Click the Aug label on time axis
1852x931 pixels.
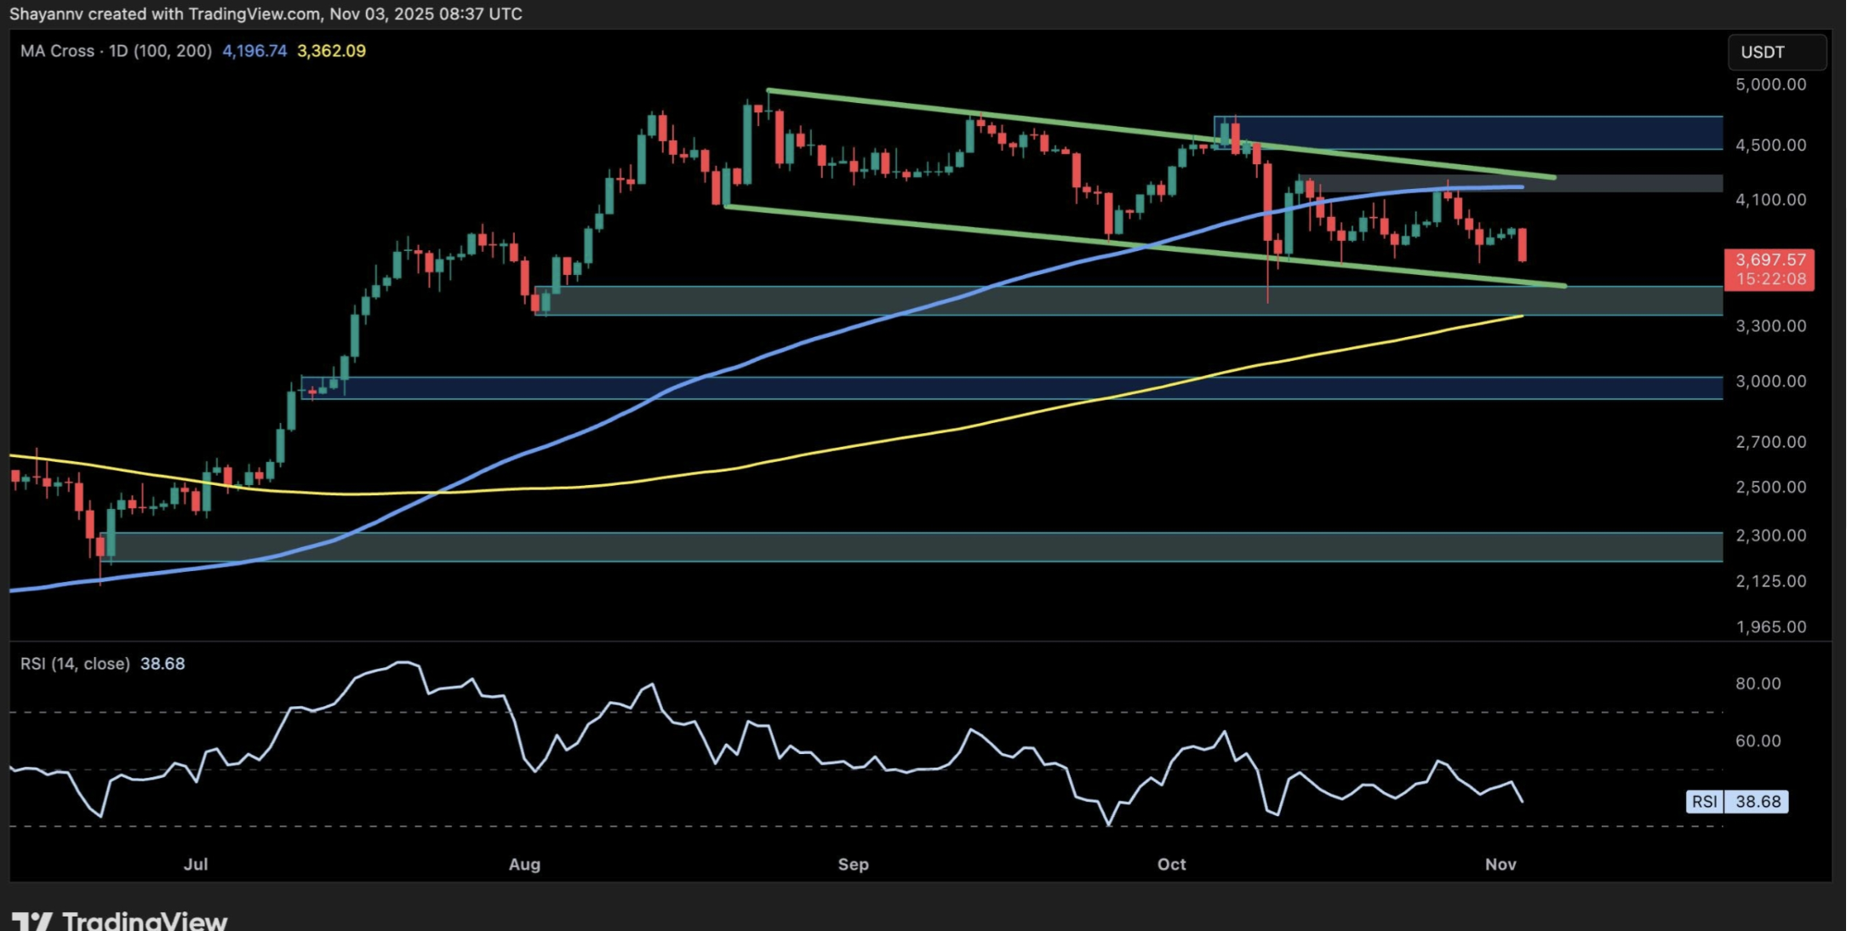pos(525,865)
